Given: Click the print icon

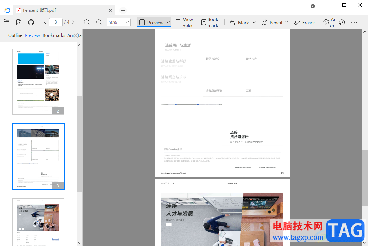Looking at the screenshot, I should [x=31, y=22].
